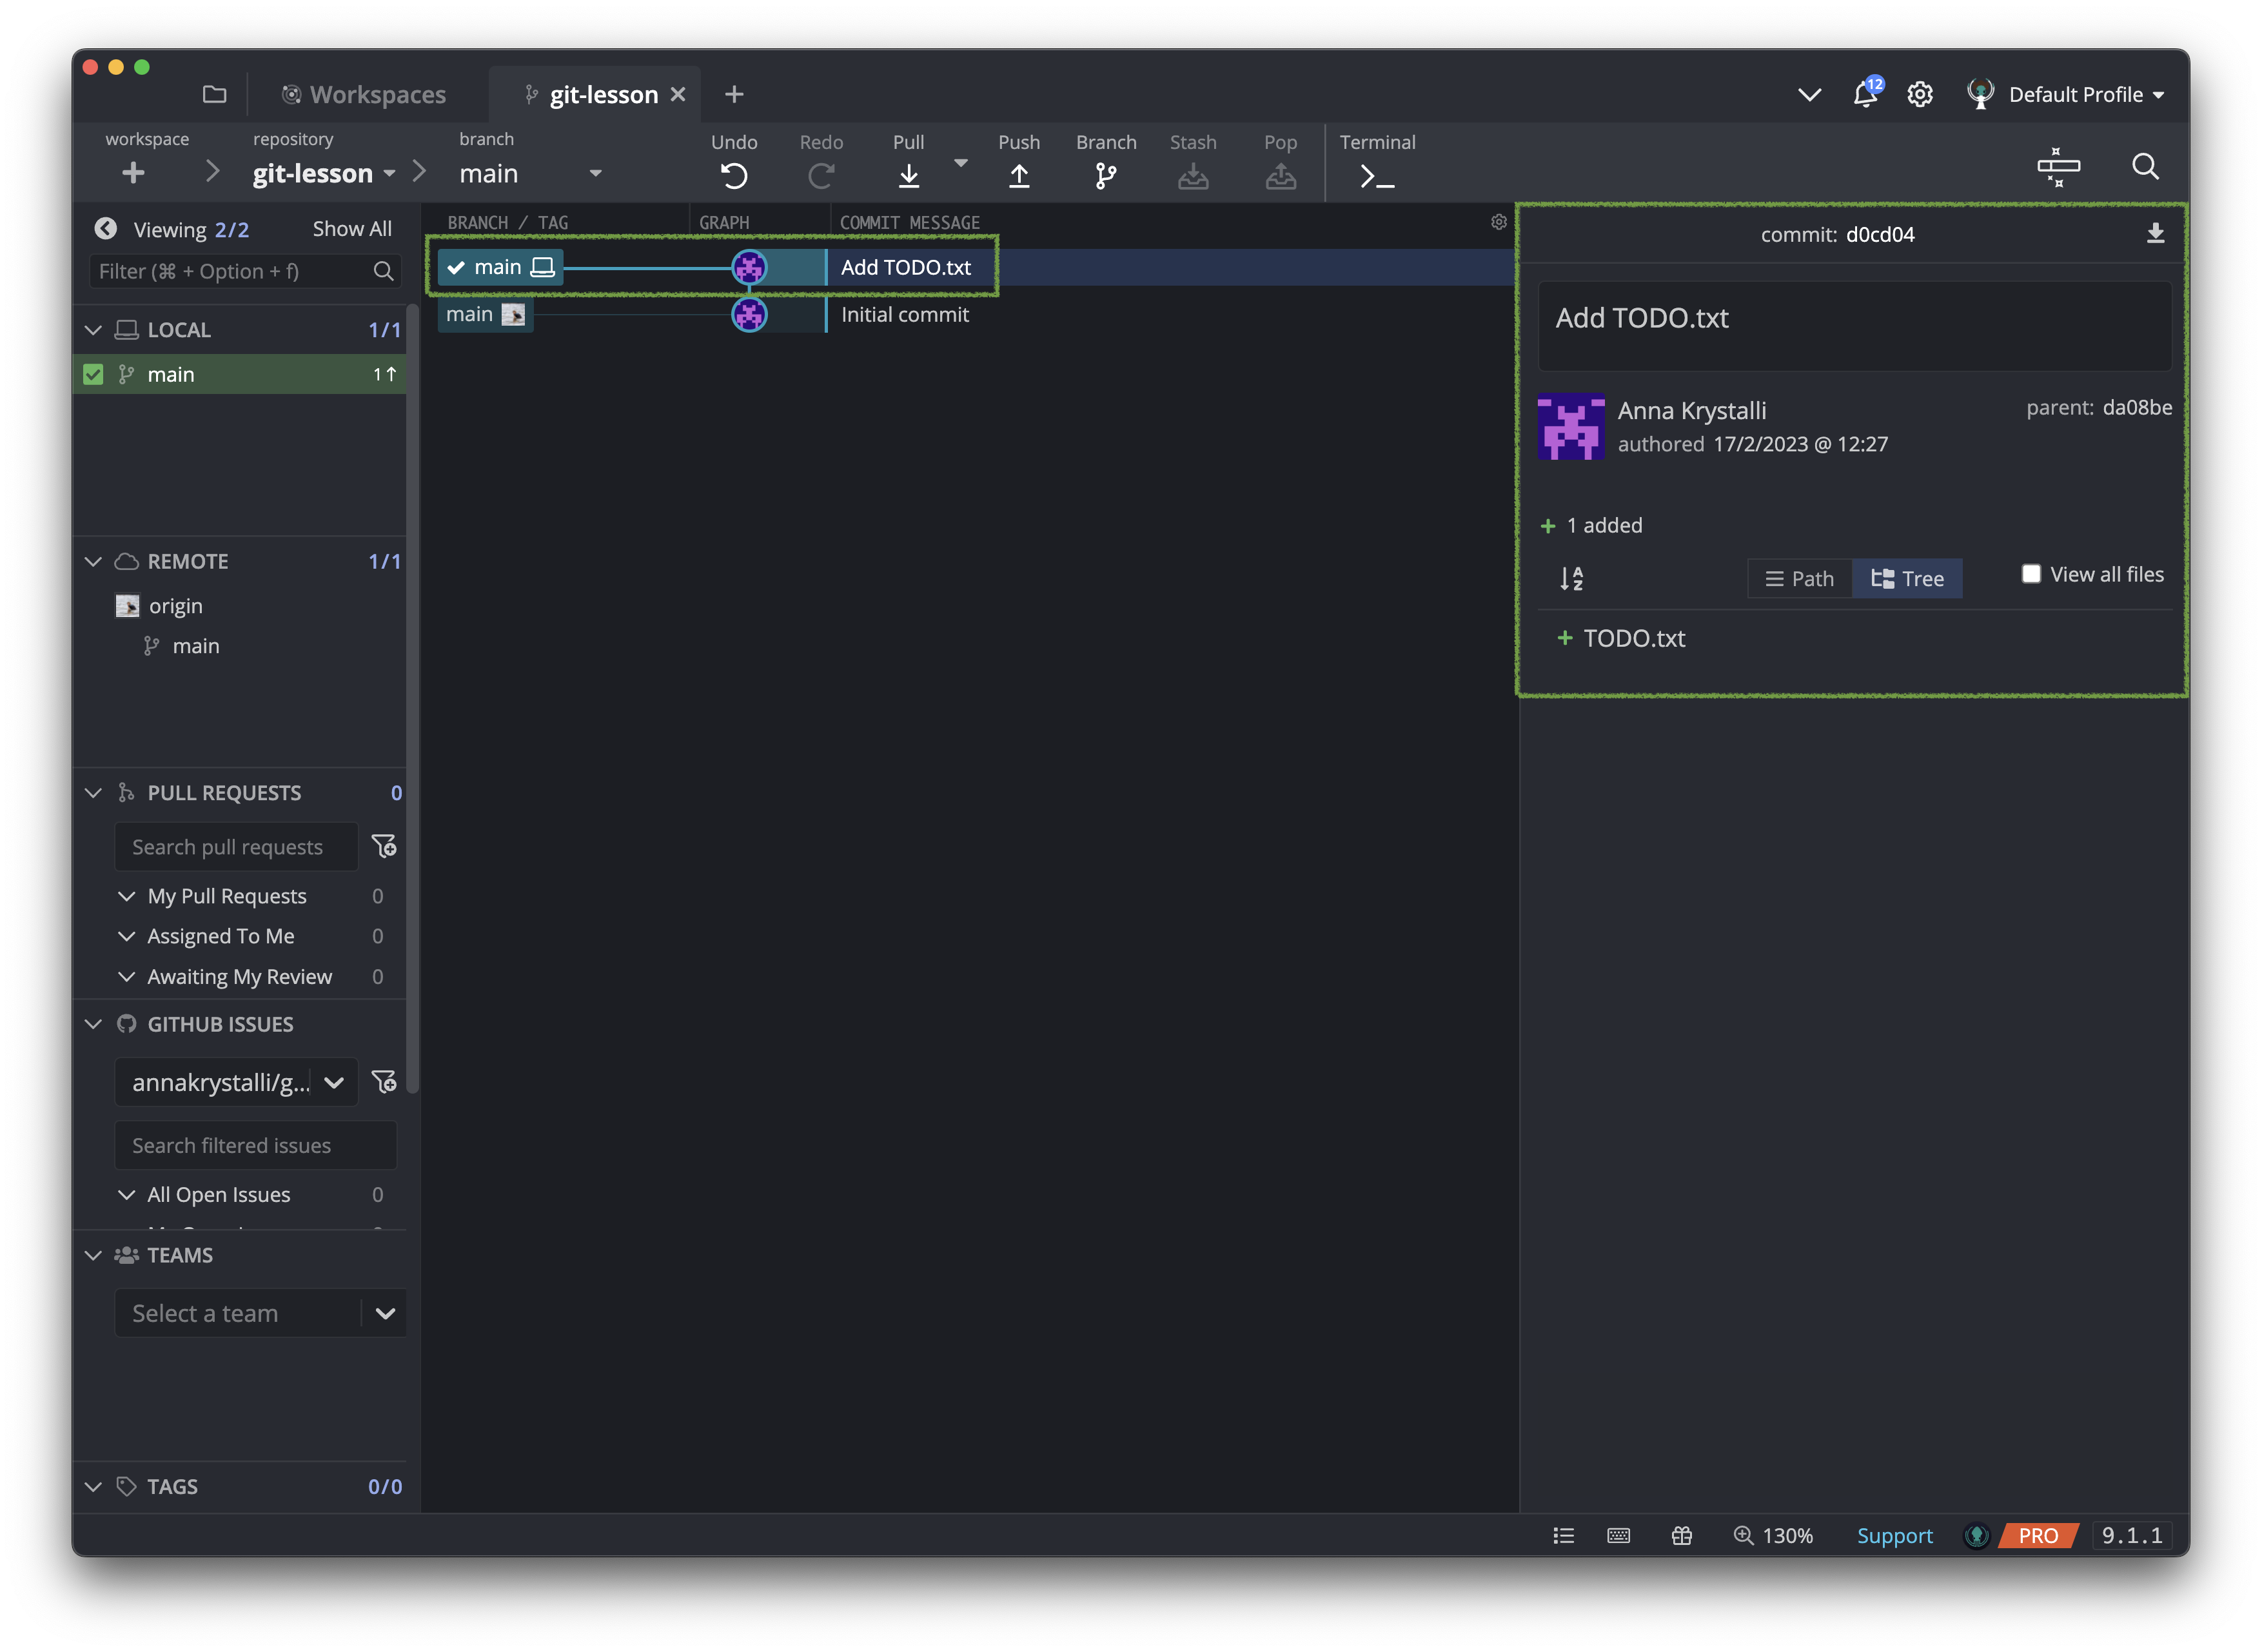Toggle the green checkbox beside local main
Screen dimensions: 2262x1652
click(x=93, y=374)
